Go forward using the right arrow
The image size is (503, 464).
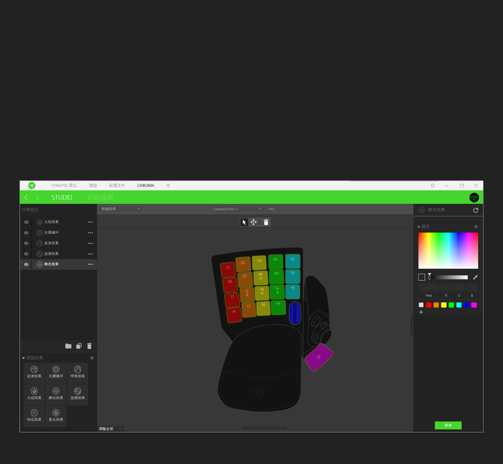(x=38, y=198)
